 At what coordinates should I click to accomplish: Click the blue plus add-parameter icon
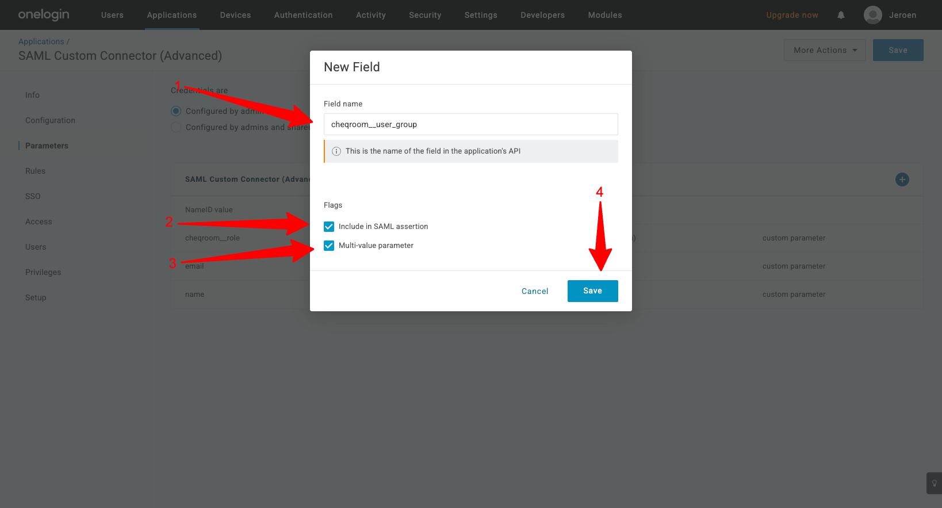902,179
